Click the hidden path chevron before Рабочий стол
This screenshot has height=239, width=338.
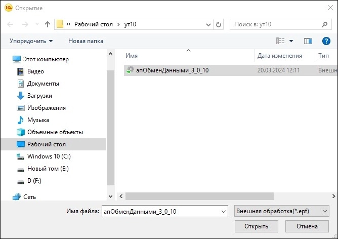(68, 24)
